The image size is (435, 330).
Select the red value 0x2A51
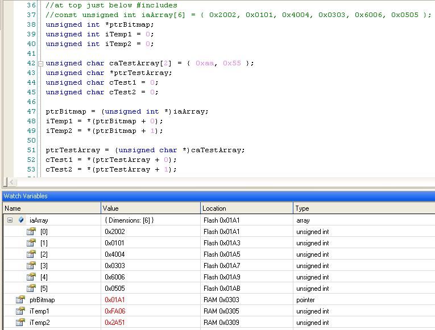(115, 323)
